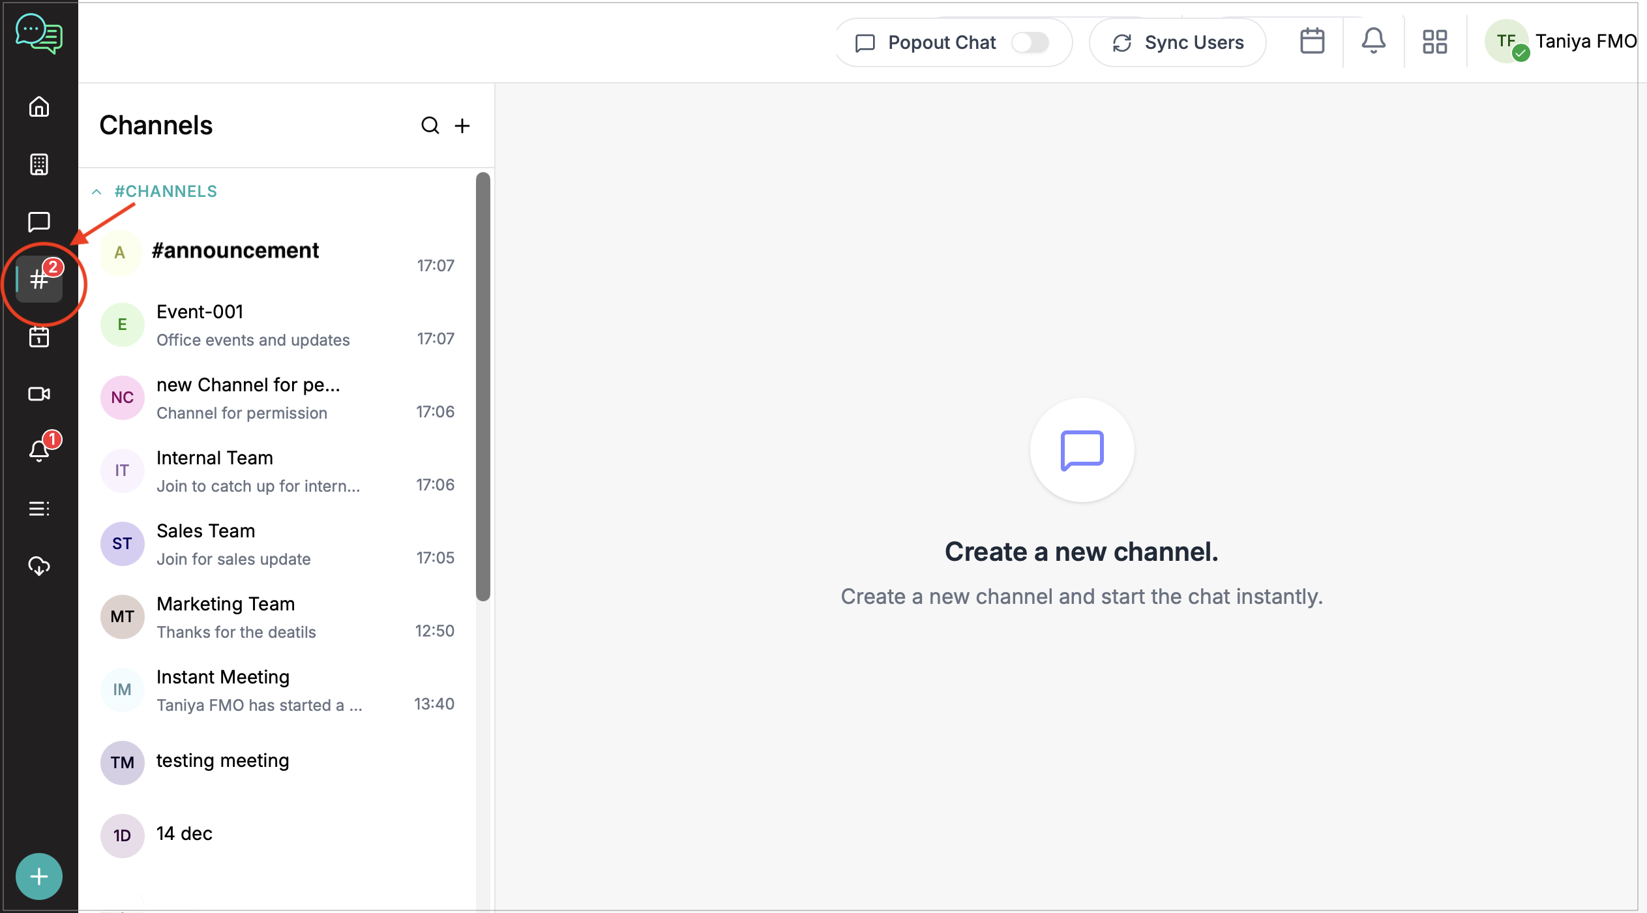Image resolution: width=1647 pixels, height=913 pixels.
Task: Open the top bar calendar icon
Action: click(1312, 42)
